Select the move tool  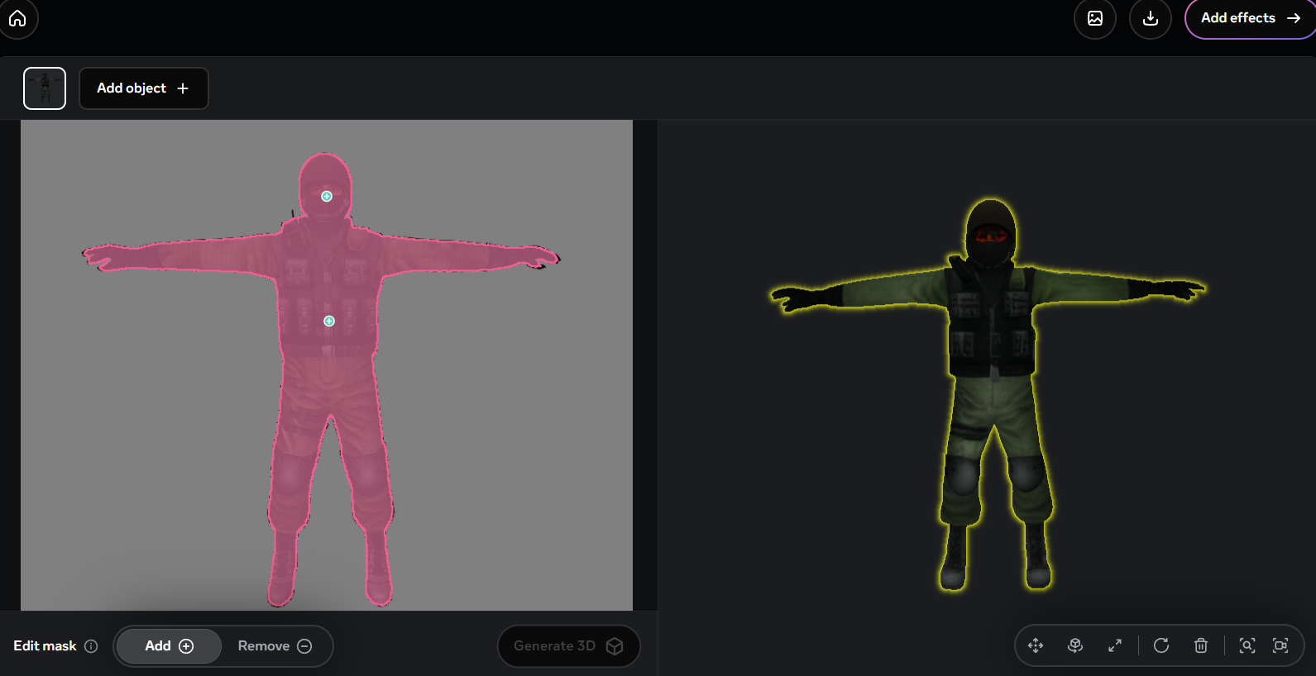tap(1036, 646)
